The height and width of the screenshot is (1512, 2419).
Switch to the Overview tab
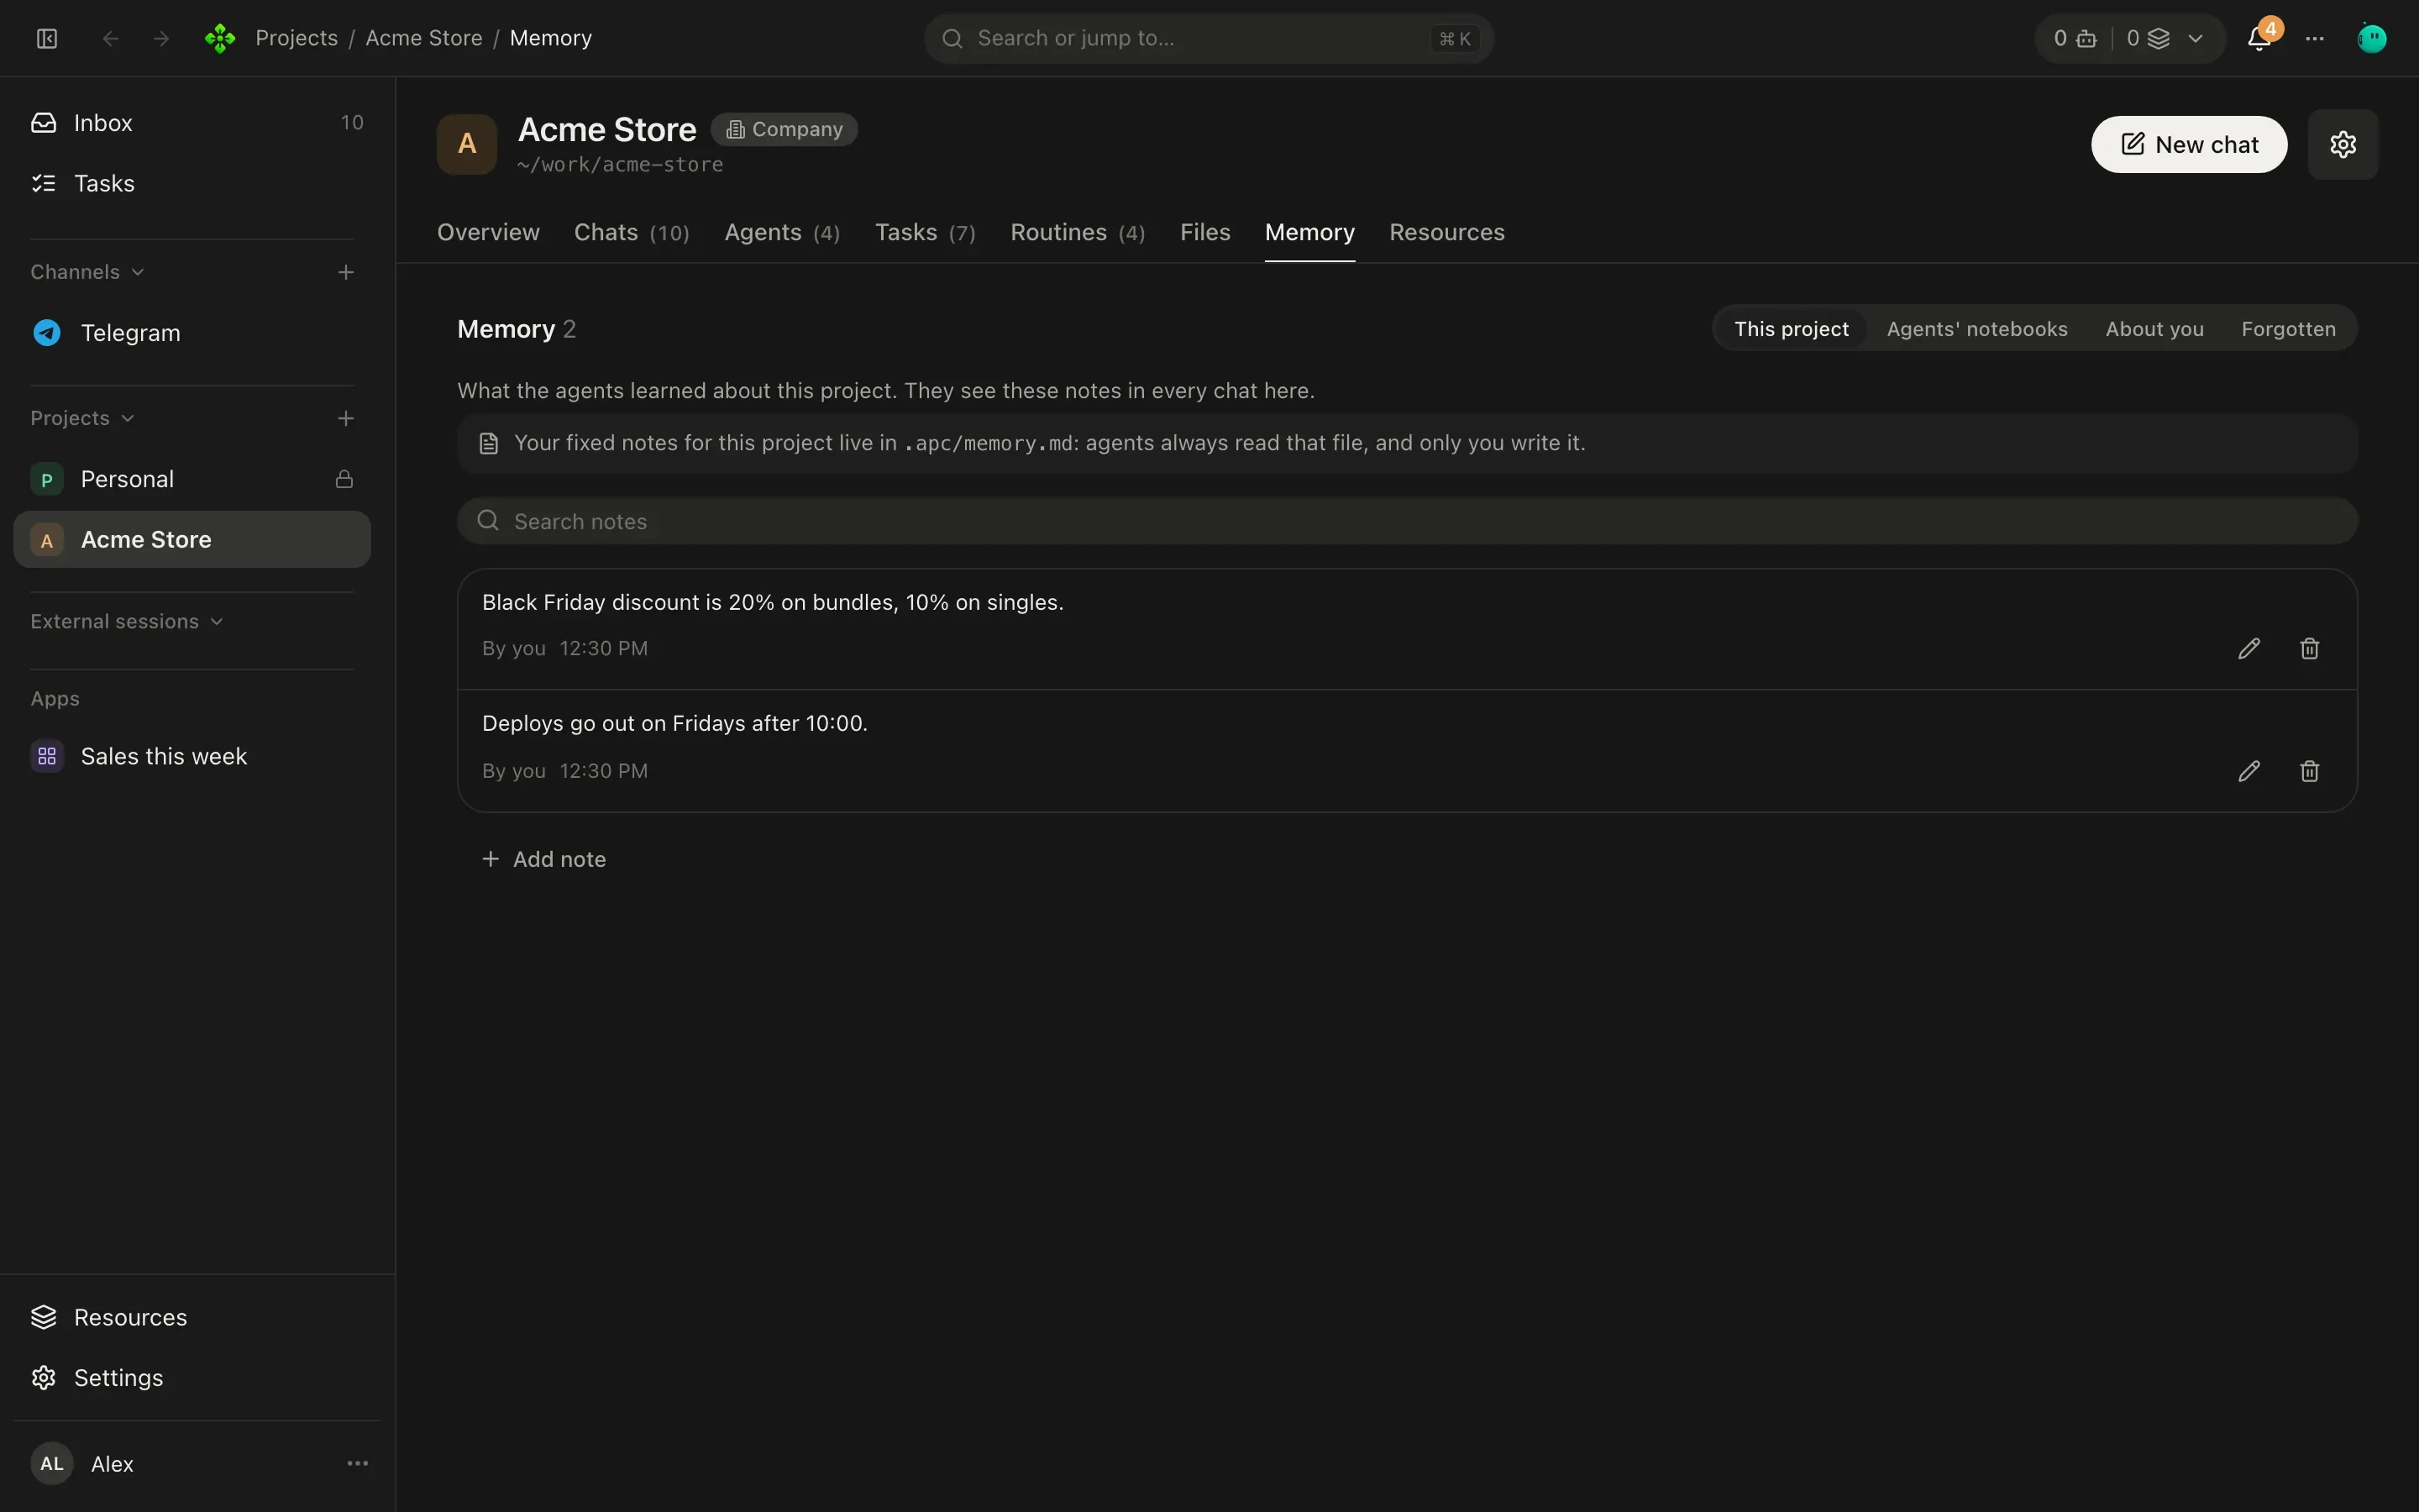click(x=488, y=232)
